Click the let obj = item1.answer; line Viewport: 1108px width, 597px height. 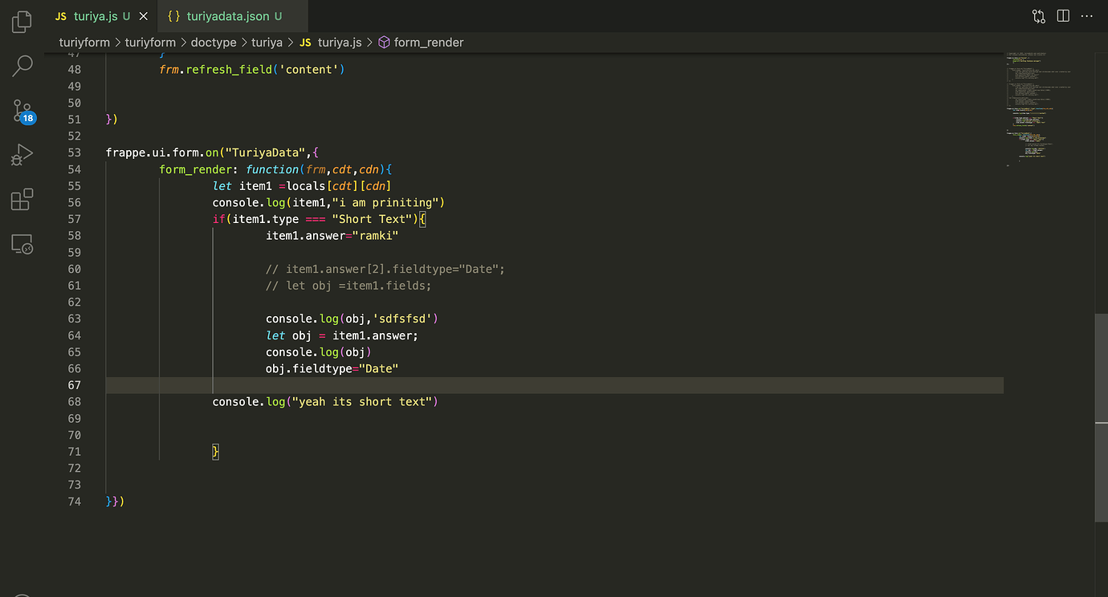click(x=342, y=335)
